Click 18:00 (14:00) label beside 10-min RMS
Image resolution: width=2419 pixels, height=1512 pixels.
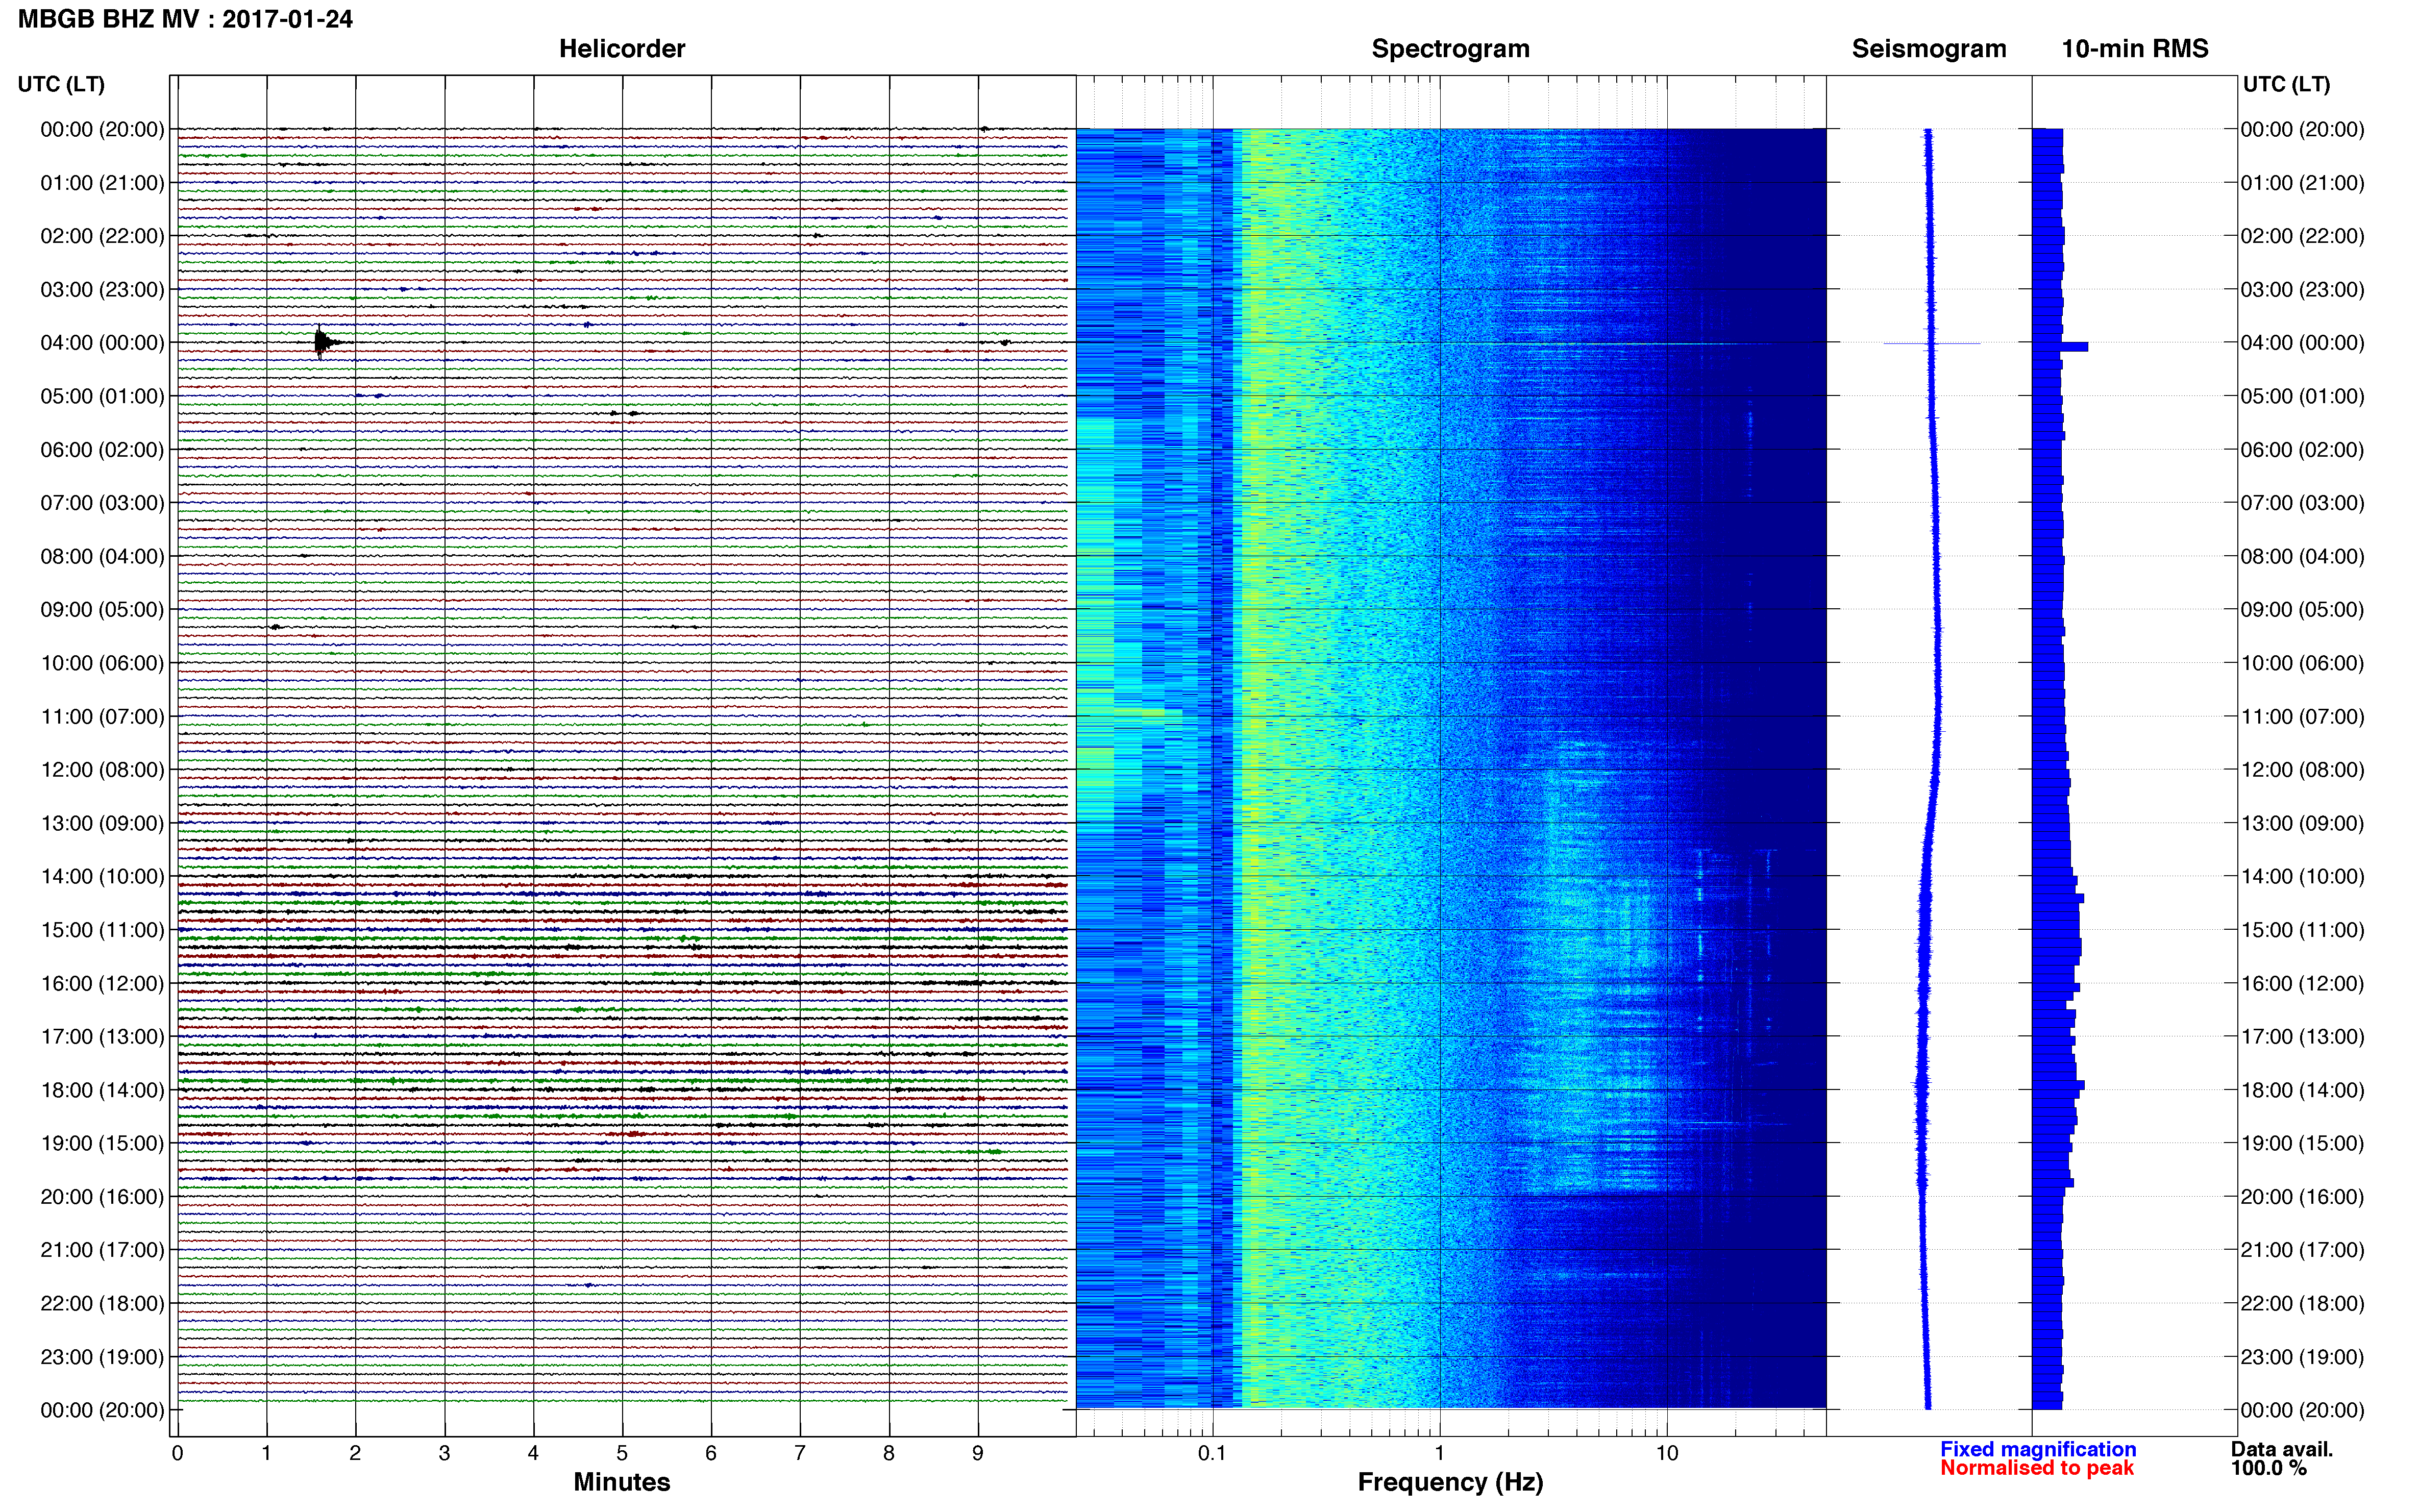pyautogui.click(x=2302, y=1090)
